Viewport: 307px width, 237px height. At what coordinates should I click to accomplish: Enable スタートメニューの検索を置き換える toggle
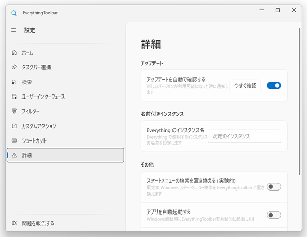tap(274, 187)
